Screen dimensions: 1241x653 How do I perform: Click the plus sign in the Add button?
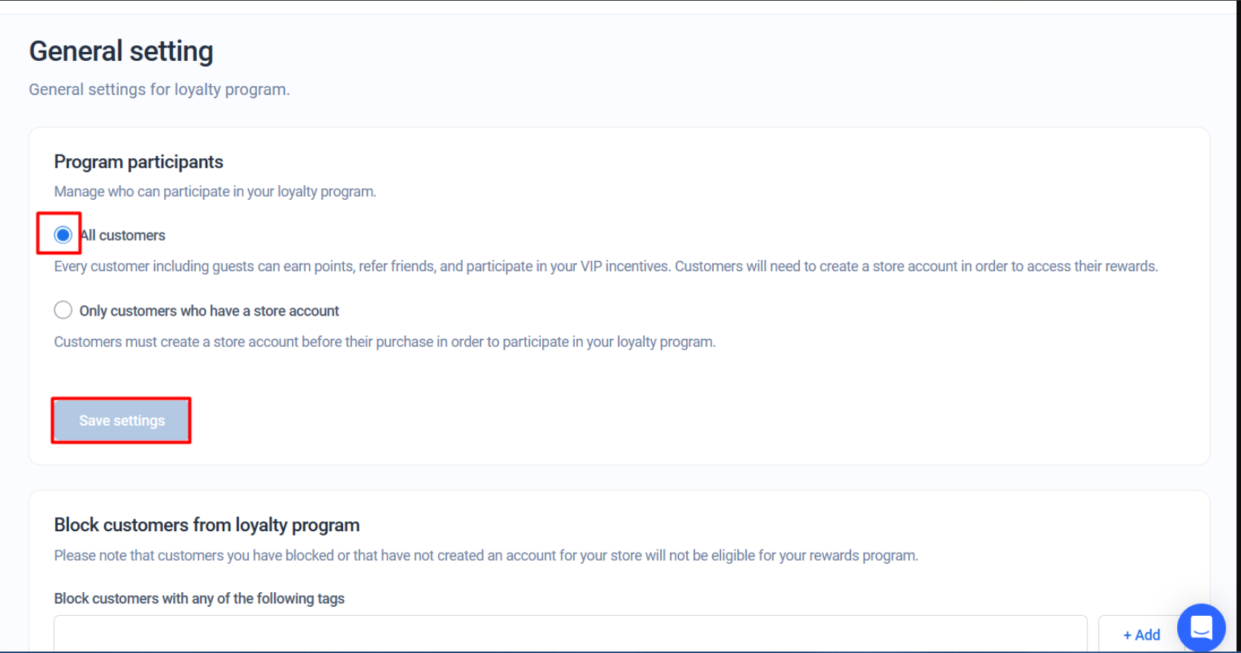[1127, 635]
